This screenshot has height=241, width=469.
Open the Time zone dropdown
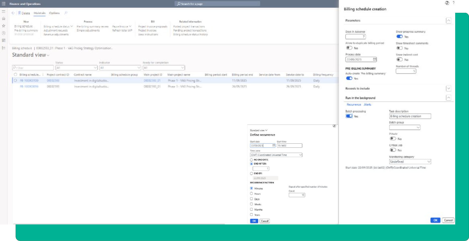tap(300, 155)
